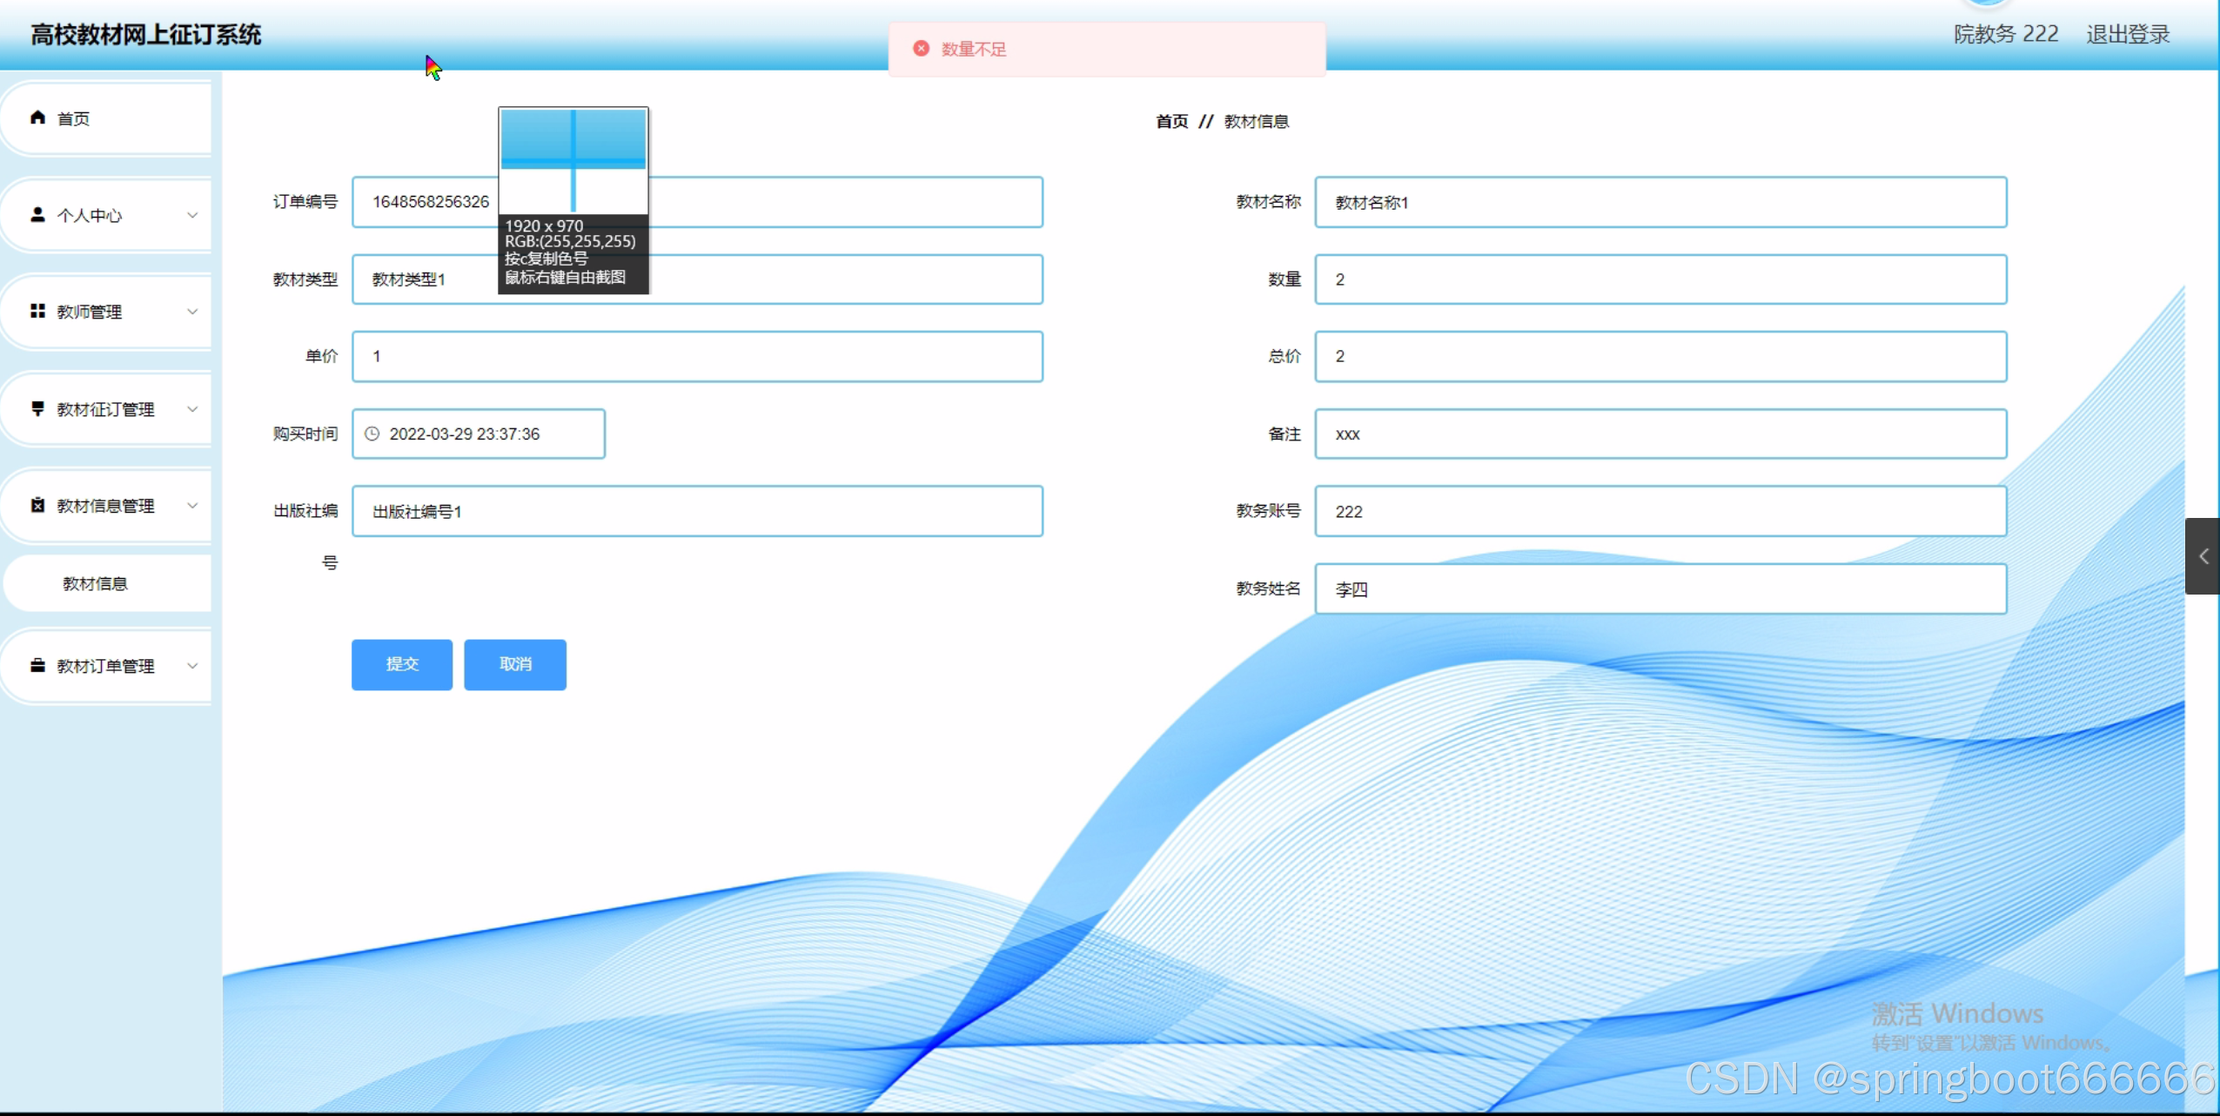Click 退出登录 to log out
Viewport: 2220px width, 1116px height.
(2127, 34)
